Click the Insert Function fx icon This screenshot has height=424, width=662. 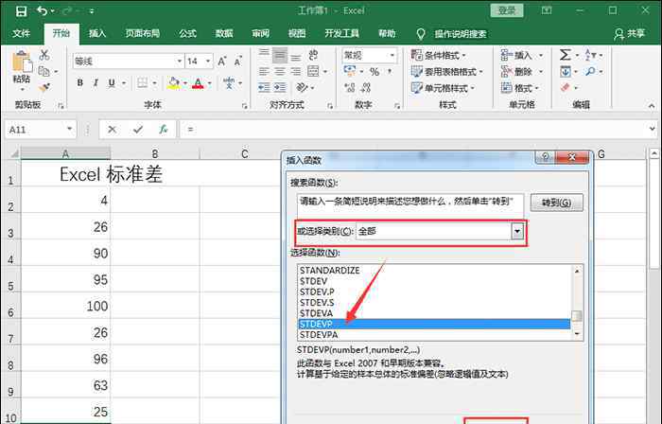pos(163,130)
